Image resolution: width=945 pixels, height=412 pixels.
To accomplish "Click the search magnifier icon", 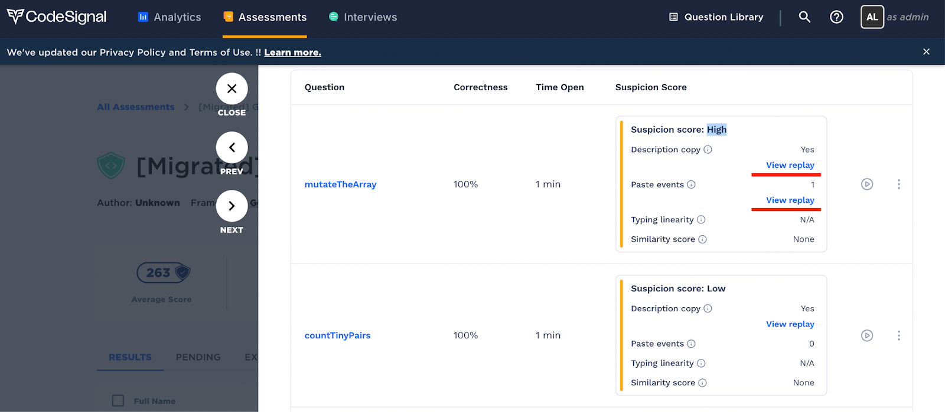I will tap(804, 17).
